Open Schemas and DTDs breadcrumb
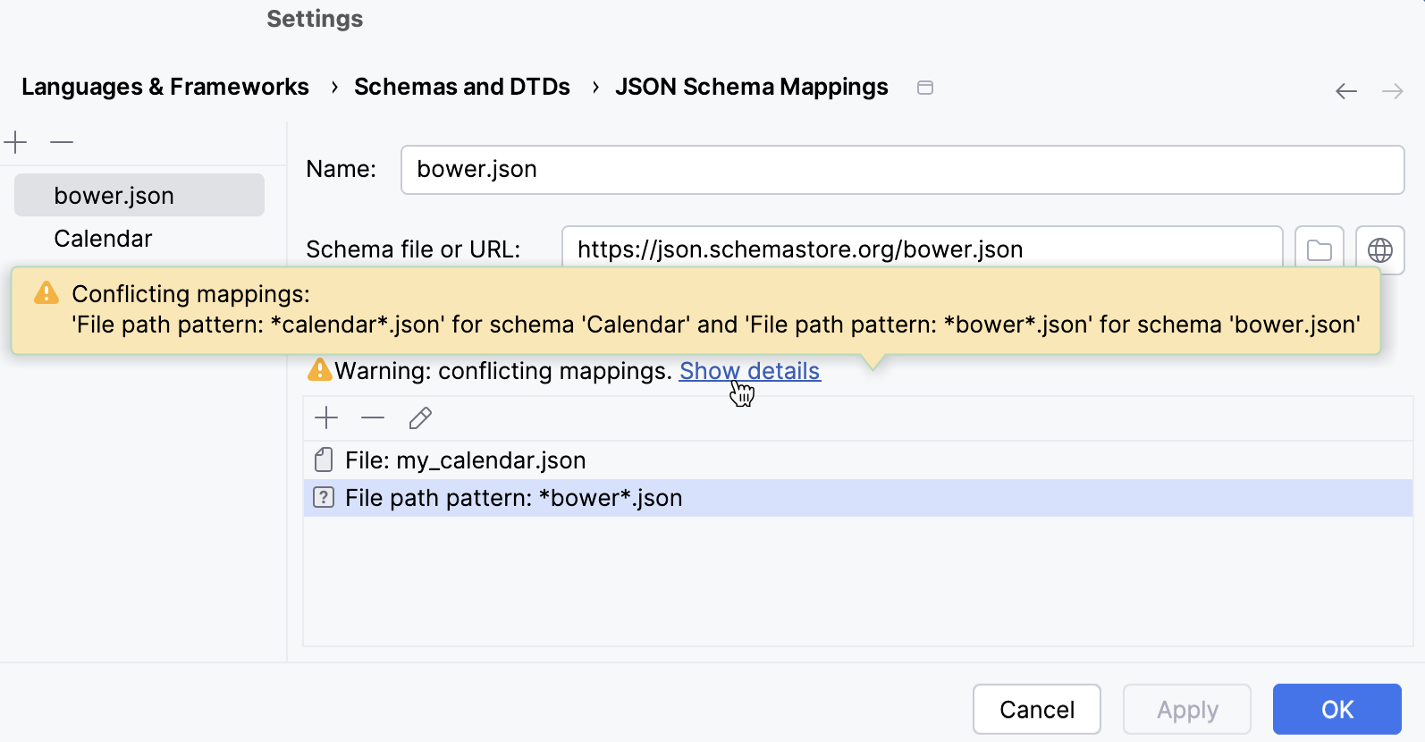1425x742 pixels. click(x=461, y=87)
